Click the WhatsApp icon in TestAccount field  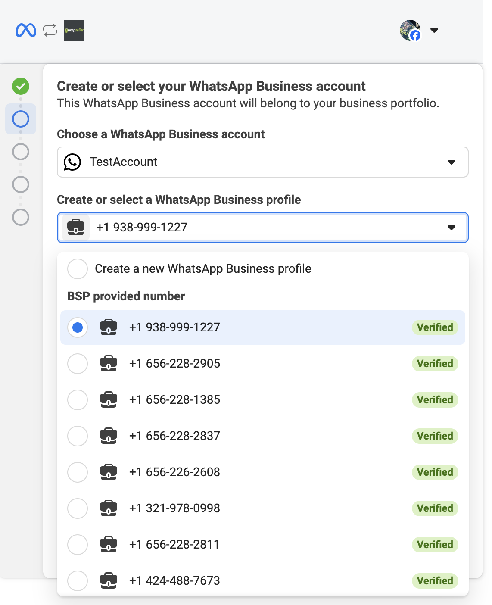pyautogui.click(x=72, y=162)
